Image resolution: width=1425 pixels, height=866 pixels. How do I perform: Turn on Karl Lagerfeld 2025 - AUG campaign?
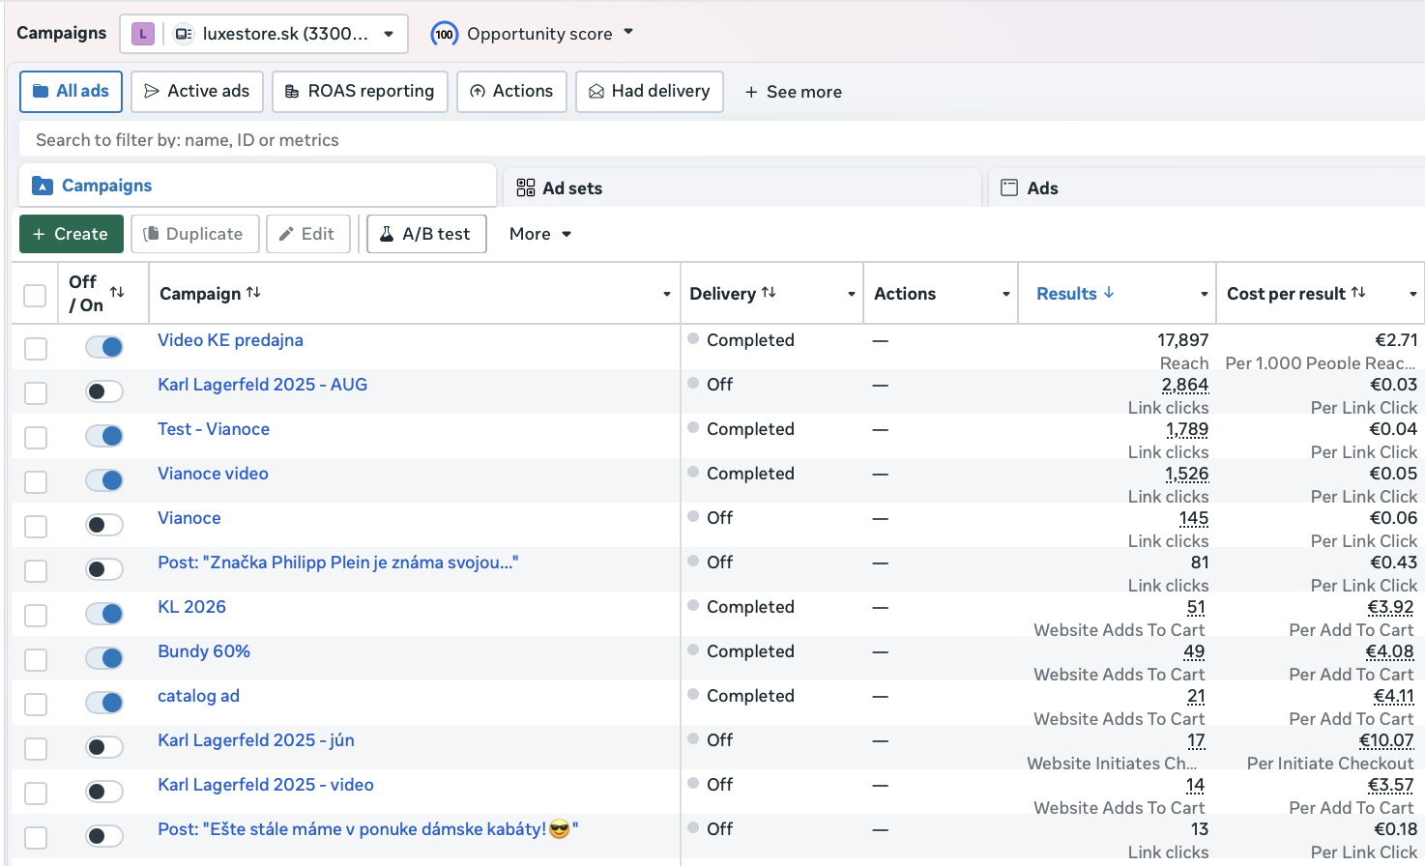click(x=104, y=391)
